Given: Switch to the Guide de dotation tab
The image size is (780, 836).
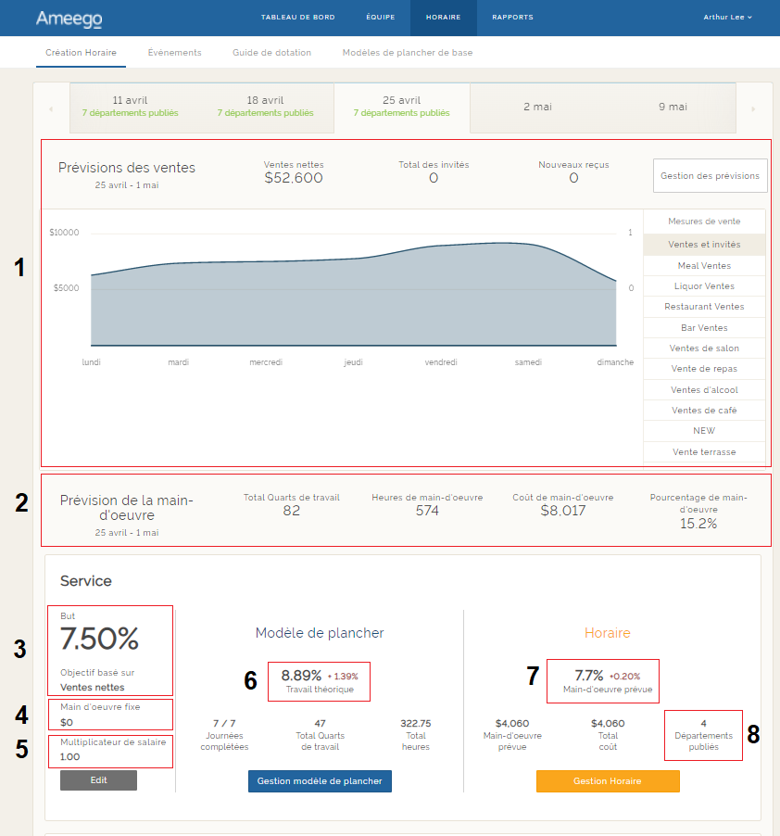Looking at the screenshot, I should [271, 53].
